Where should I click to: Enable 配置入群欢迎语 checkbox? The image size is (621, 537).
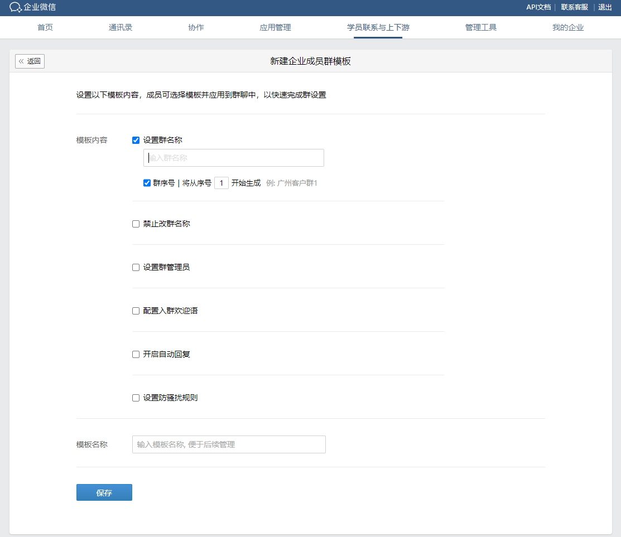136,311
